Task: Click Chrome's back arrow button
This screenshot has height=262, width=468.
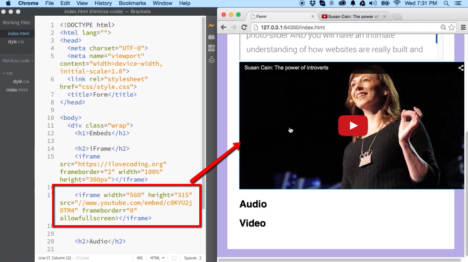Action: click(224, 28)
